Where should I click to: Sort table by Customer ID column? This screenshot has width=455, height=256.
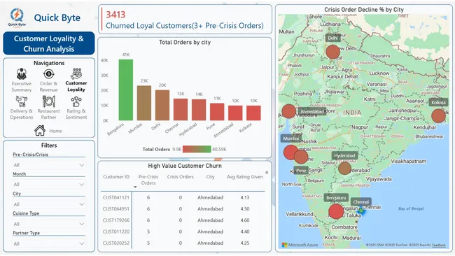tap(116, 176)
